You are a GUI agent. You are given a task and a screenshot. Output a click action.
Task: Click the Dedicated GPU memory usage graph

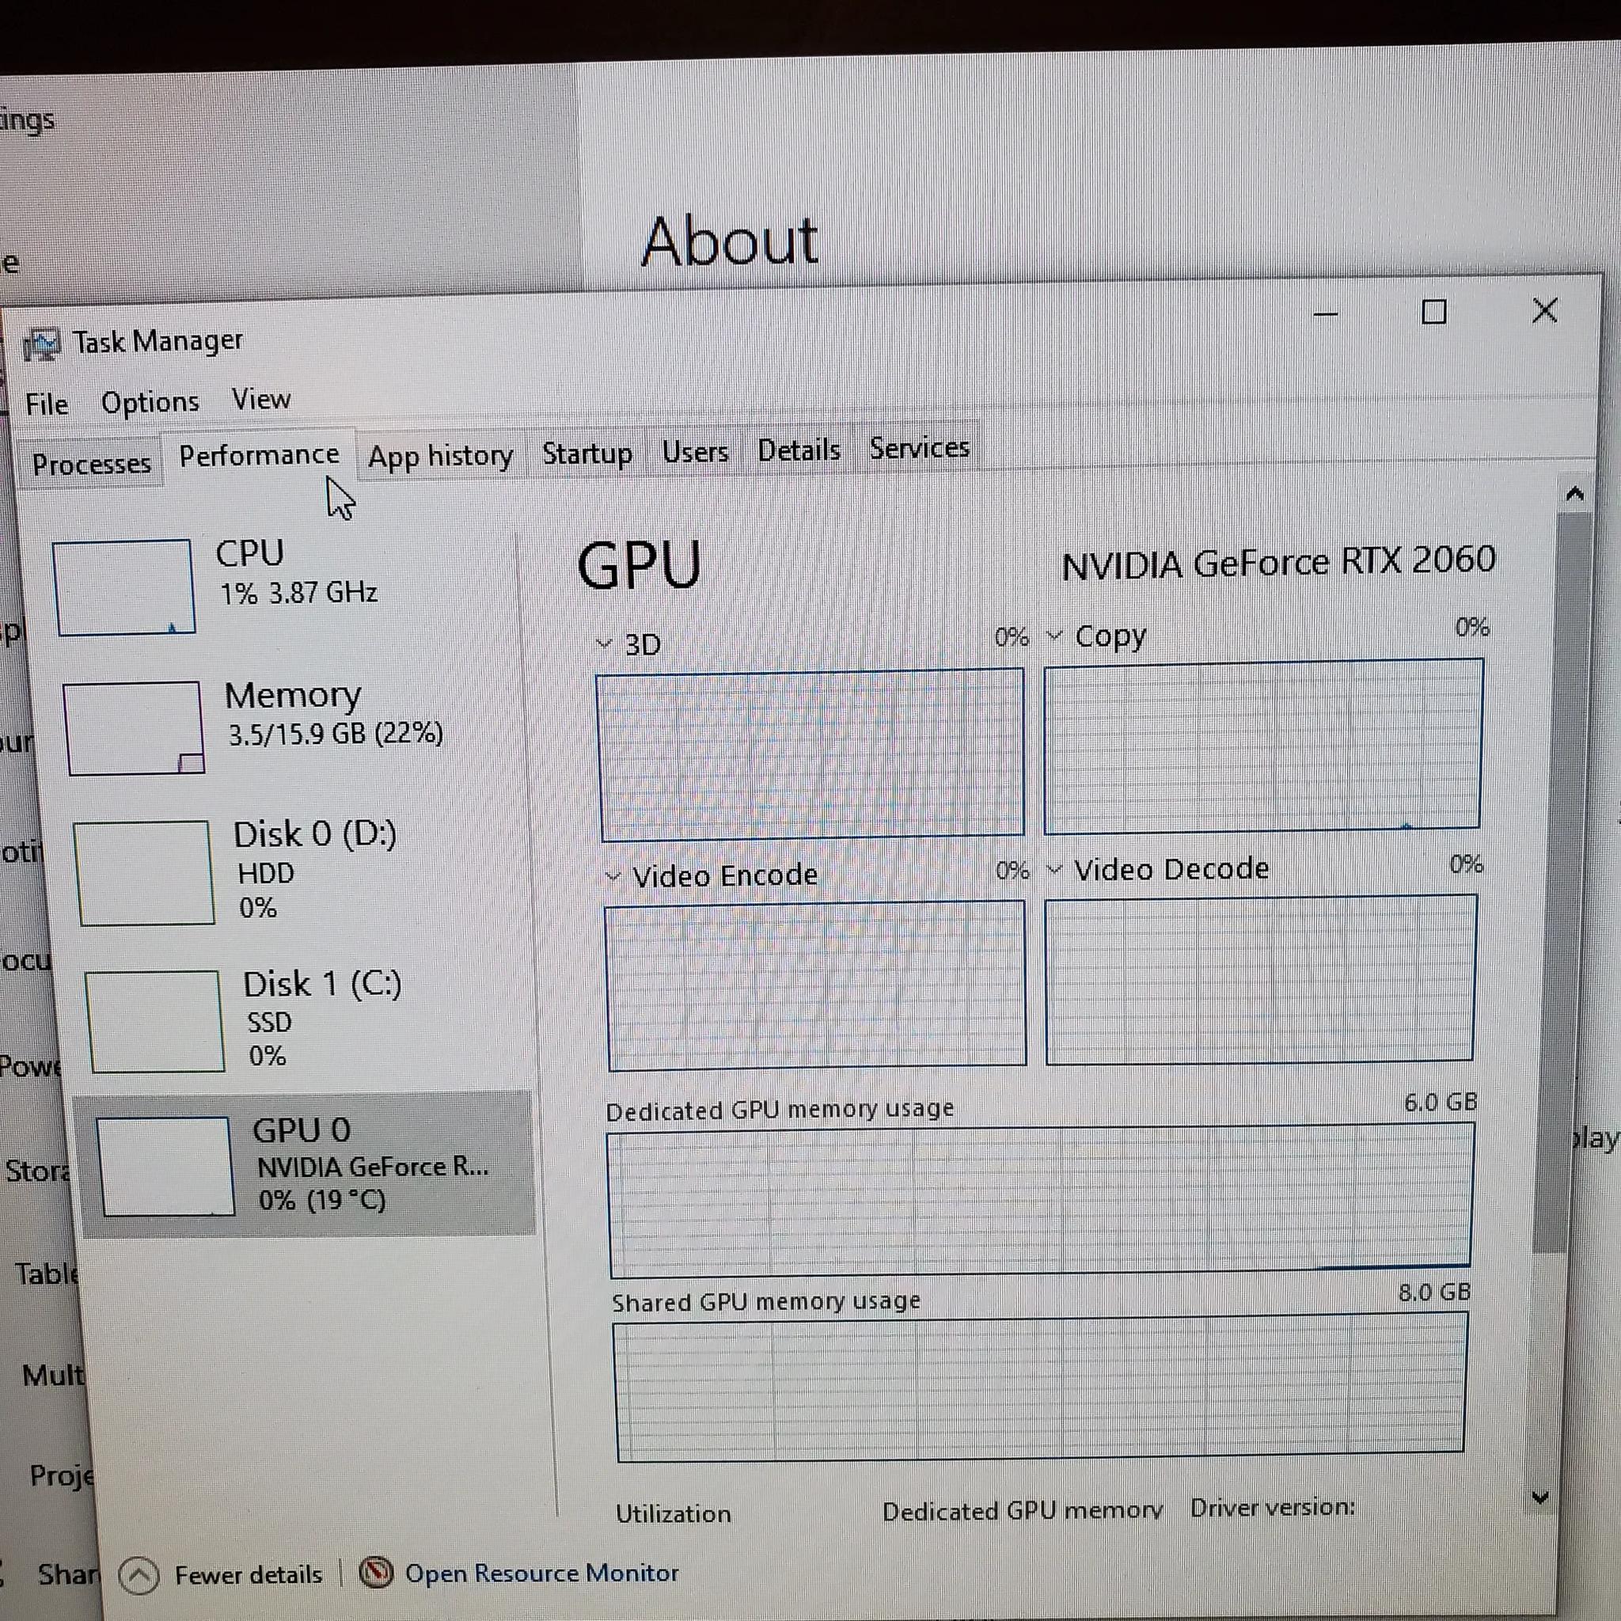coord(1040,1200)
